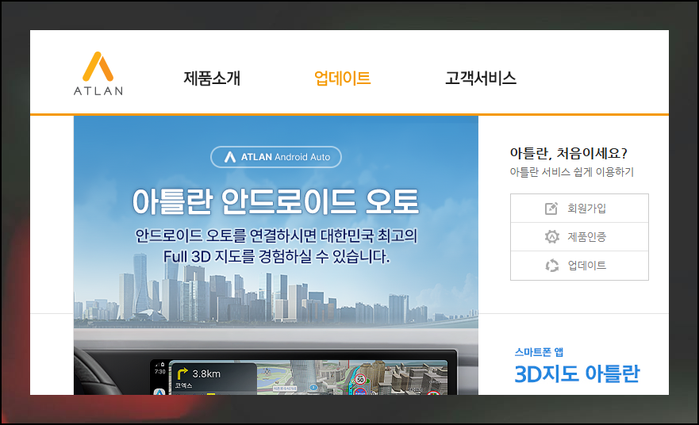Open the 업데이트 sidebar button with refresh arrows

pos(579,266)
